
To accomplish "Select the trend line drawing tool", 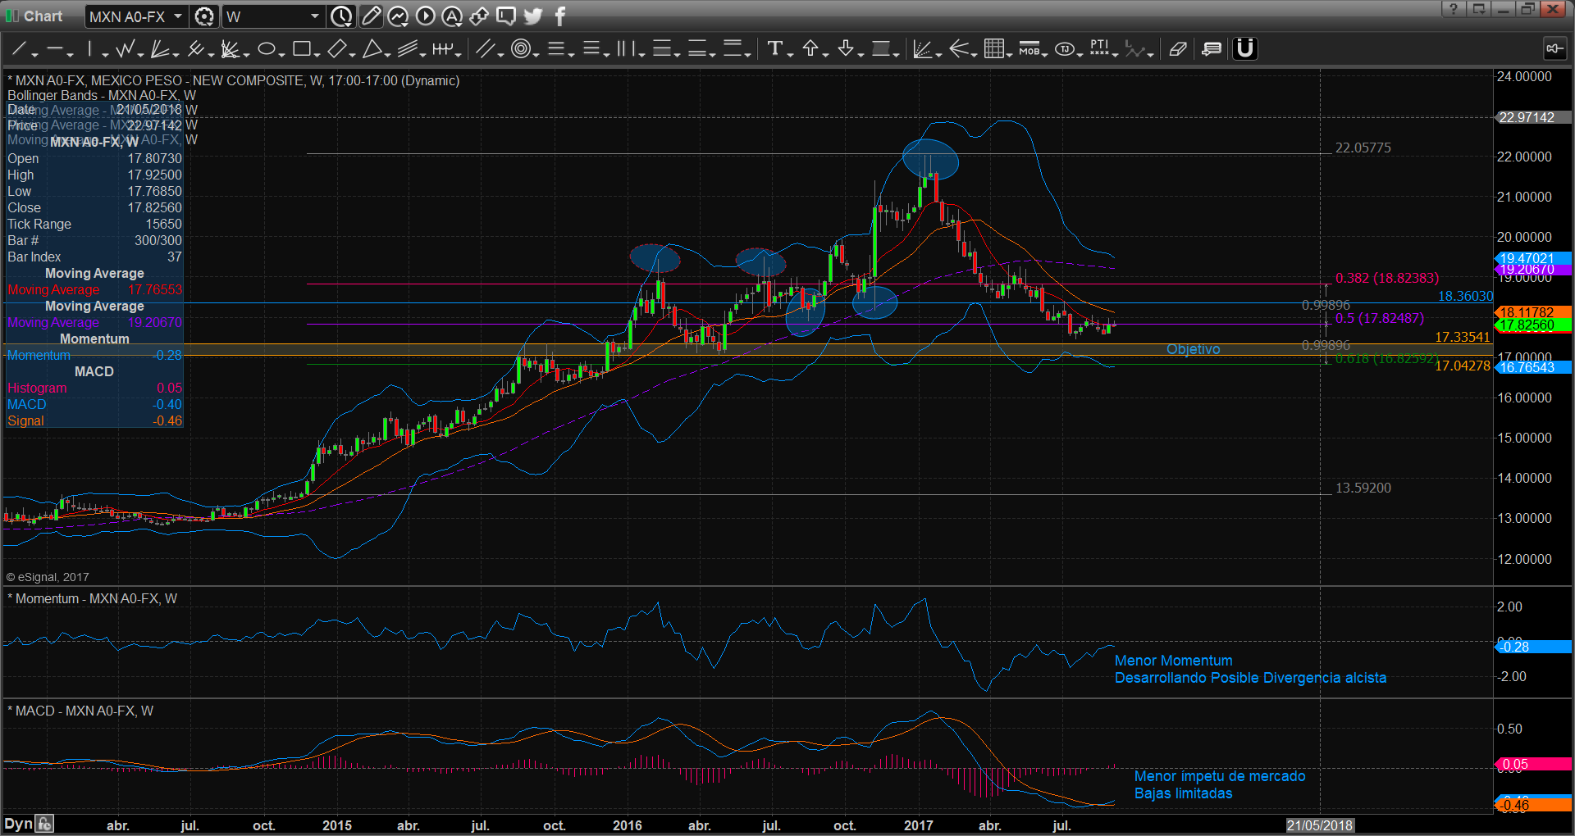I will pyautogui.click(x=18, y=49).
